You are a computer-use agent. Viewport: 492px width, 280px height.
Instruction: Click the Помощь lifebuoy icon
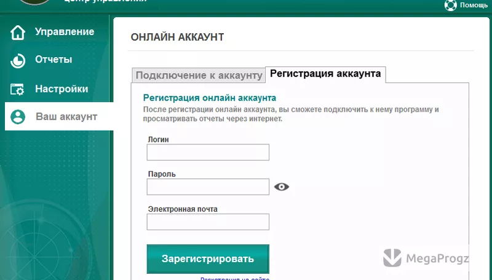coord(451,6)
